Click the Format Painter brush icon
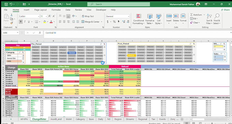Screen dimensions: 232x124 click(12, 23)
